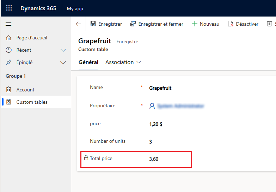The height and width of the screenshot is (192, 276).
Task: Expand the Épinglé section chevron
Action: (63, 63)
